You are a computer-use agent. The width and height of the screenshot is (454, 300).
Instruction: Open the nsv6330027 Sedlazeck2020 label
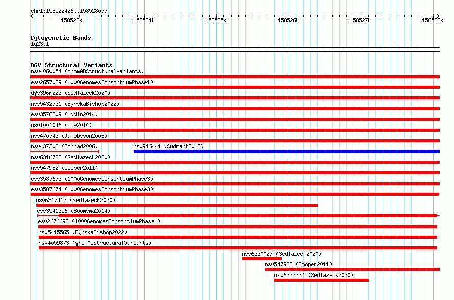point(282,254)
